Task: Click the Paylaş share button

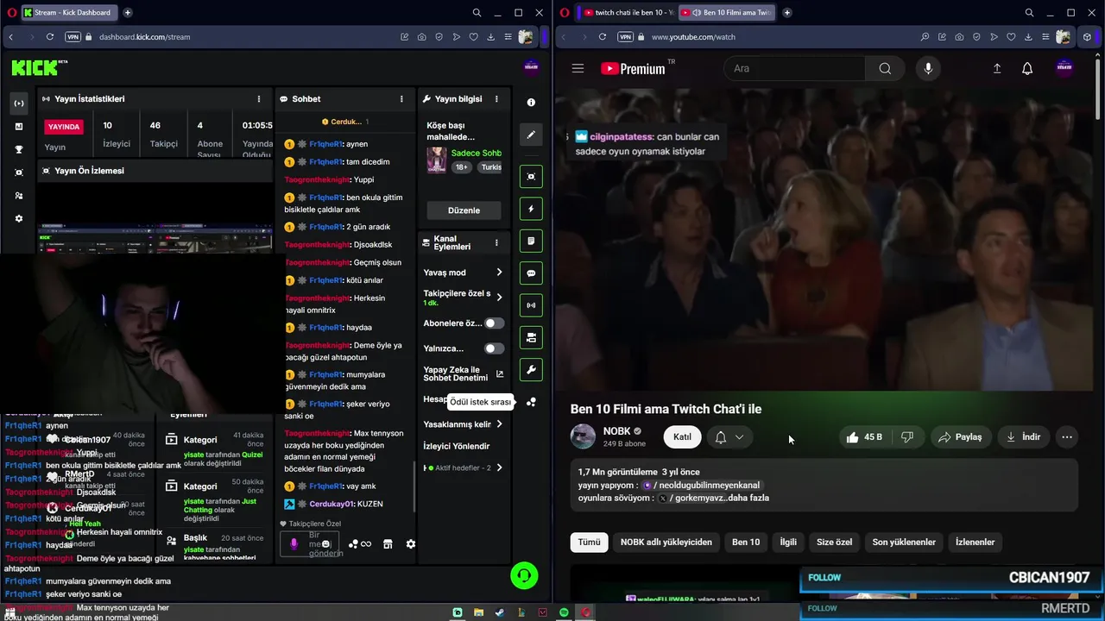Action: [960, 437]
